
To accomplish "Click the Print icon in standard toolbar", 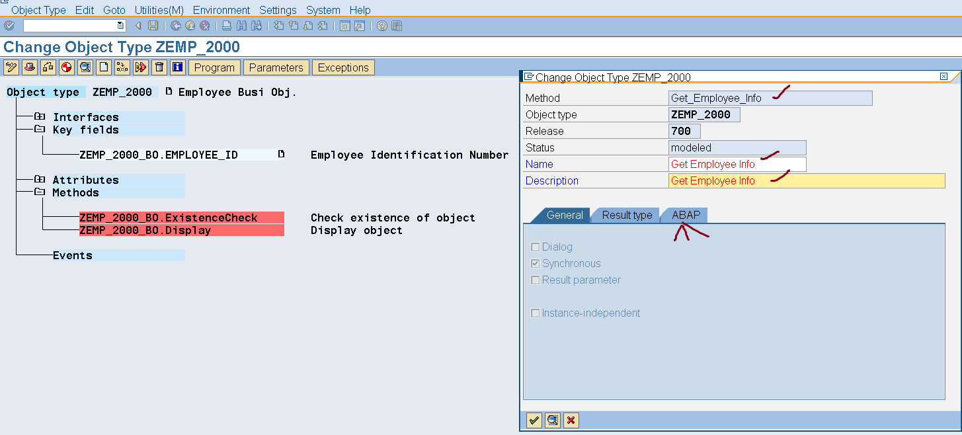I will [227, 26].
